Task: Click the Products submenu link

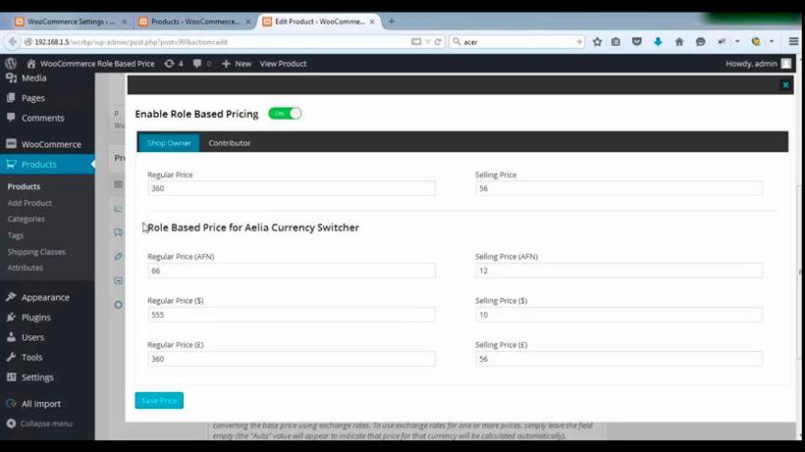Action: click(24, 186)
